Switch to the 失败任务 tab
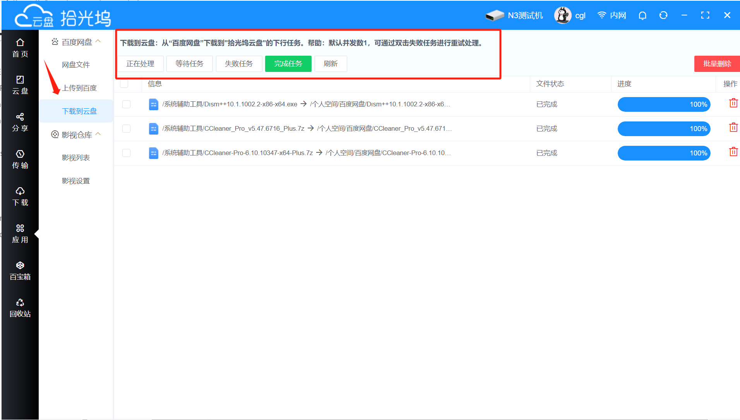Image resolution: width=740 pixels, height=420 pixels. click(x=239, y=64)
